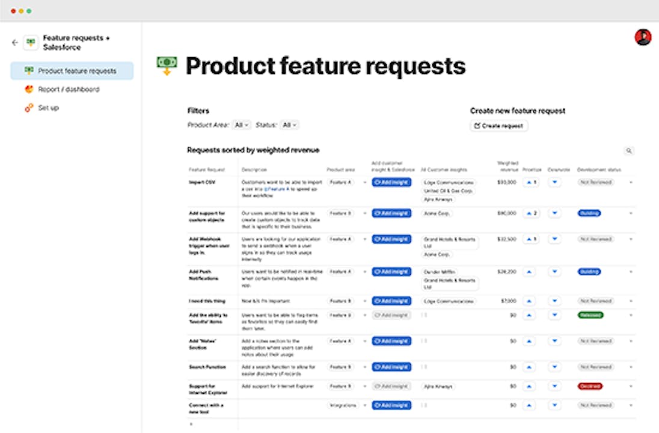Select Product feature requests in sidebar
This screenshot has width=659, height=433.
[72, 71]
